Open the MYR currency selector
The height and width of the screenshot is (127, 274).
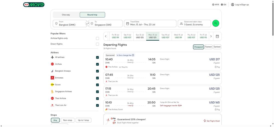(215, 5)
